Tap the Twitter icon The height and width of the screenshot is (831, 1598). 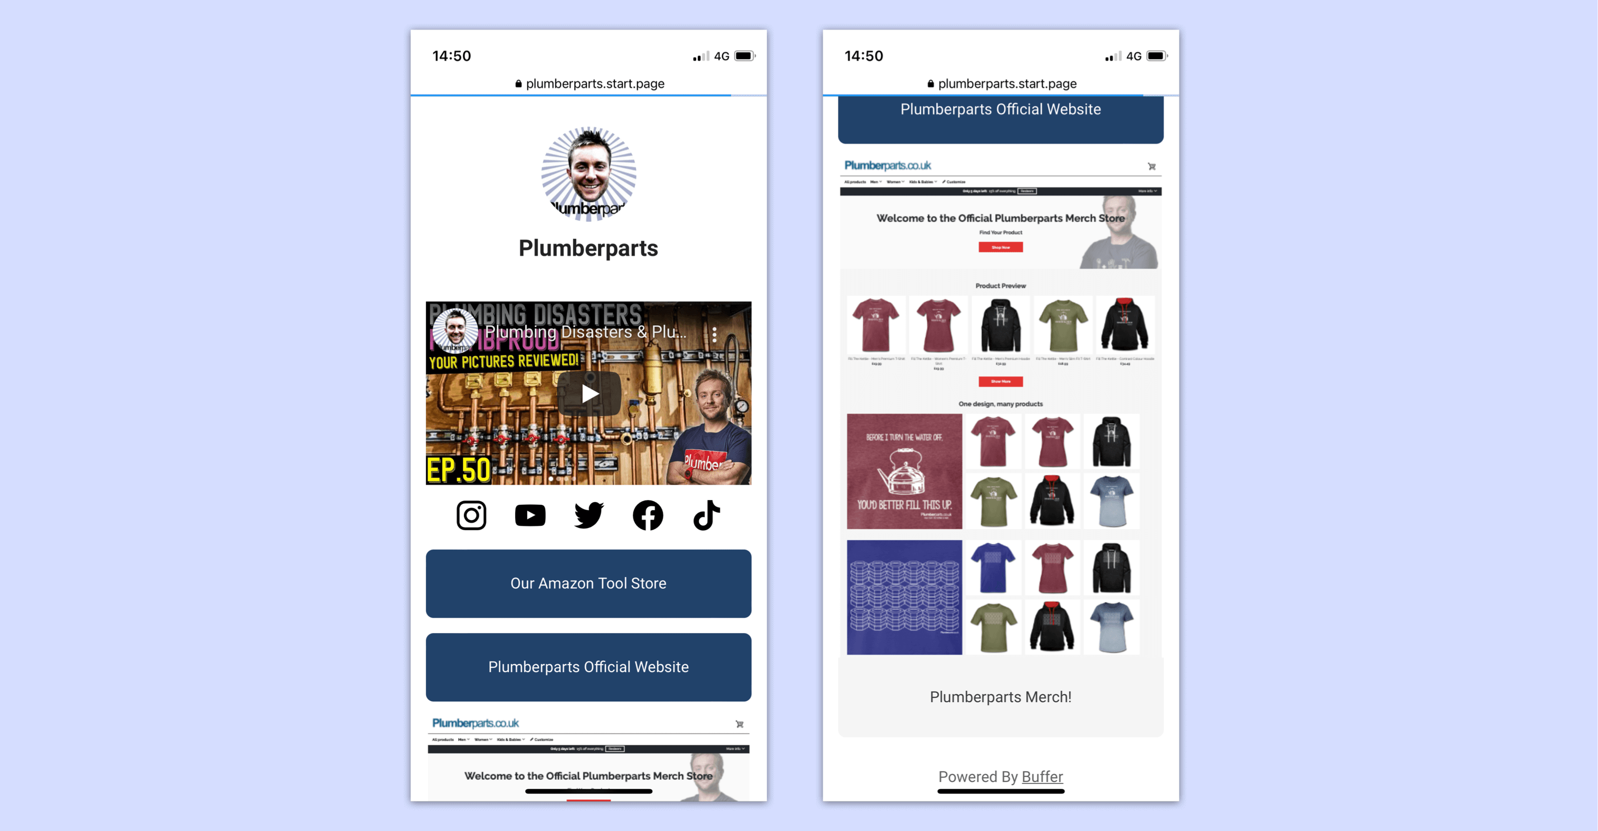588,515
